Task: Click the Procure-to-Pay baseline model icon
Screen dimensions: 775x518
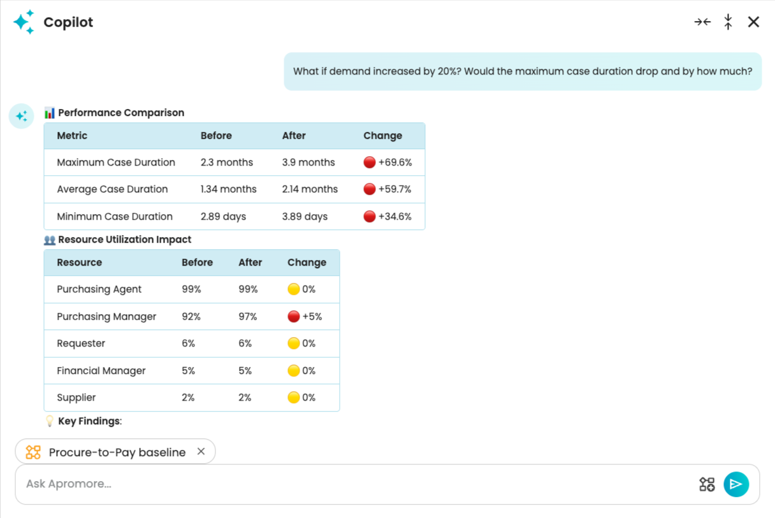Action: (33, 452)
